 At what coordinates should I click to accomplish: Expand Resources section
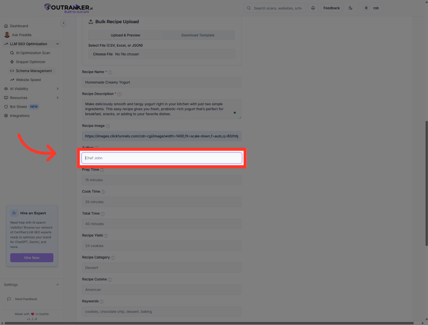pos(32,98)
